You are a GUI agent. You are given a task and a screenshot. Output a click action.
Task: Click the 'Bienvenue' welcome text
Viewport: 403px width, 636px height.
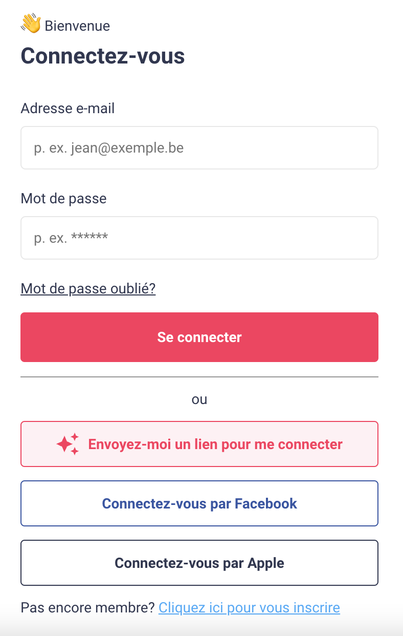click(x=77, y=26)
